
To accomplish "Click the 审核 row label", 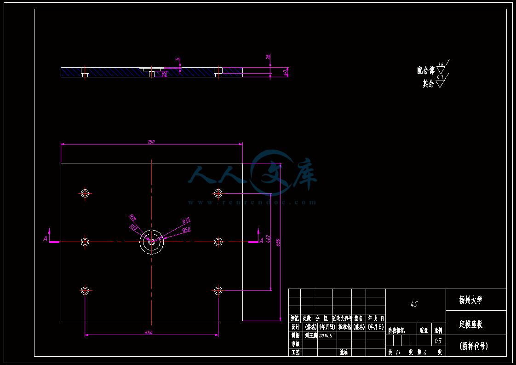I will click(295, 344).
